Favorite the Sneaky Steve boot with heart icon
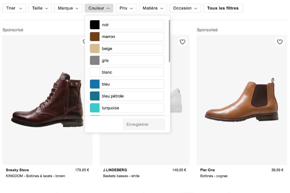The width and height of the screenshot is (290, 193). tap(84, 42)
